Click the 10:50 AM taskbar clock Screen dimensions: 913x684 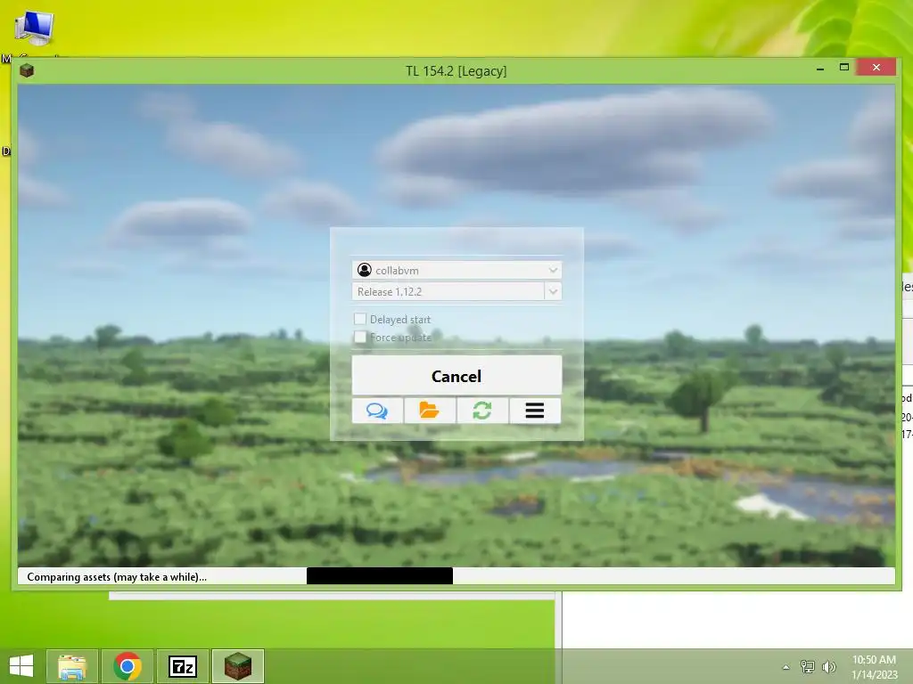(x=875, y=666)
